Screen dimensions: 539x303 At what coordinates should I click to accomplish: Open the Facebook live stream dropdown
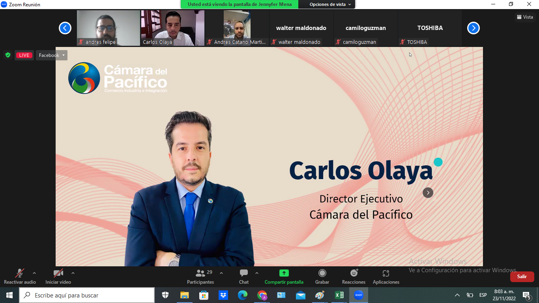click(x=52, y=55)
